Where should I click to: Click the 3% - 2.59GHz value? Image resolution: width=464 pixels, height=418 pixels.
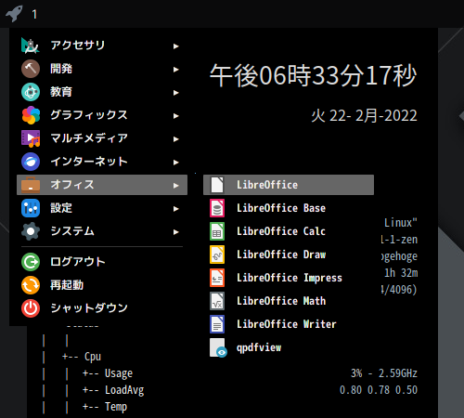click(x=384, y=373)
